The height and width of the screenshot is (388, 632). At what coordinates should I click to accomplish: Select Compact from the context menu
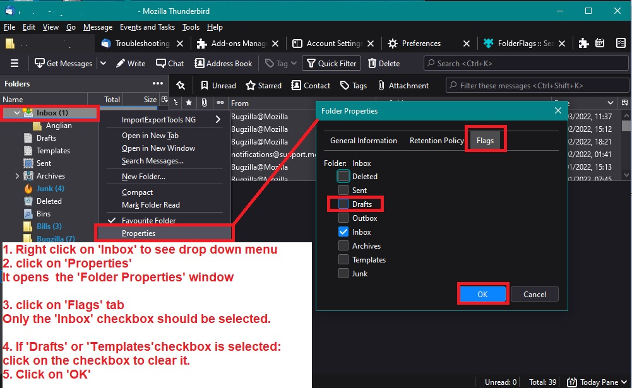(x=137, y=192)
